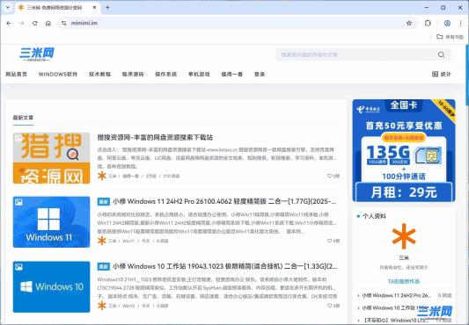Open 小修 Windows 11 24H2 Pro article title
The height and width of the screenshot is (325, 469).
tap(224, 202)
